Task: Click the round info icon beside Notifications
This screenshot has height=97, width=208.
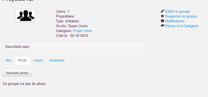Action: (162, 21)
